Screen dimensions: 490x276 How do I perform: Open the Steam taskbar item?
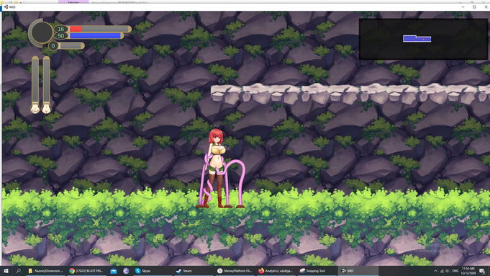184,271
